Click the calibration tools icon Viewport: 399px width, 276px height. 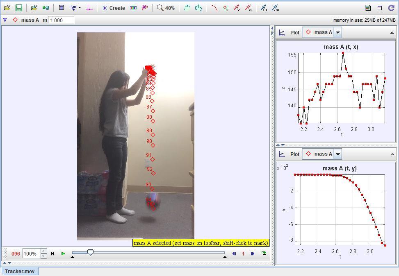click(73, 8)
